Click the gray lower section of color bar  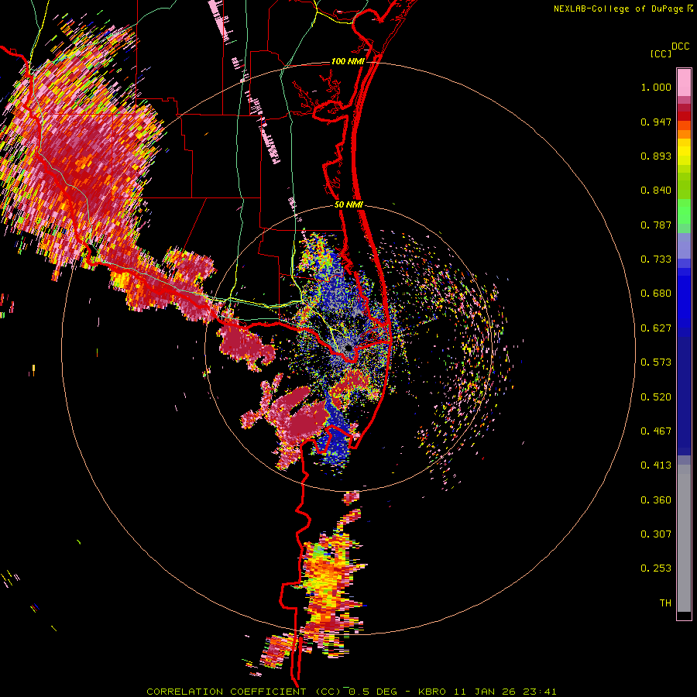tap(684, 538)
